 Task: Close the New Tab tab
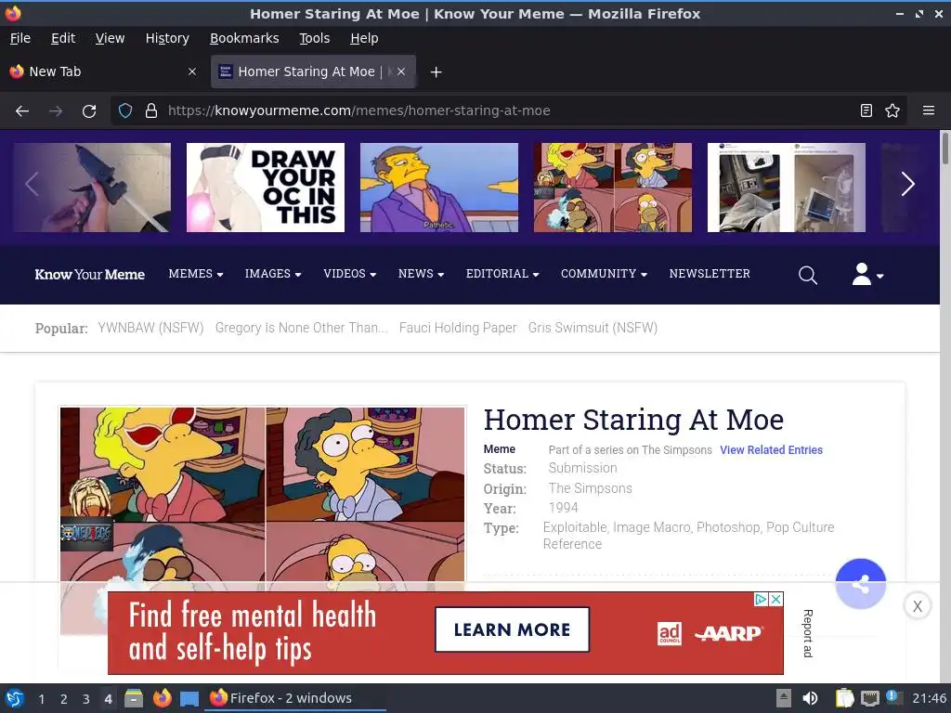coord(192,71)
